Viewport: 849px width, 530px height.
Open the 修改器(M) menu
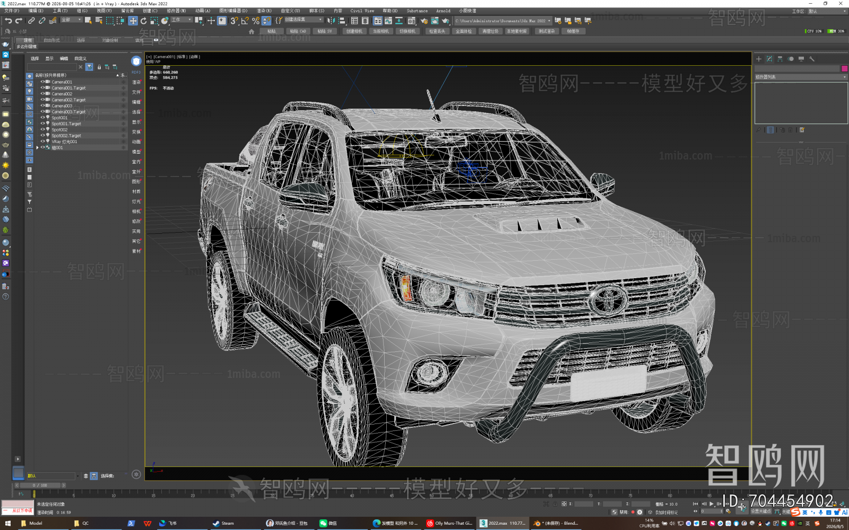click(176, 11)
